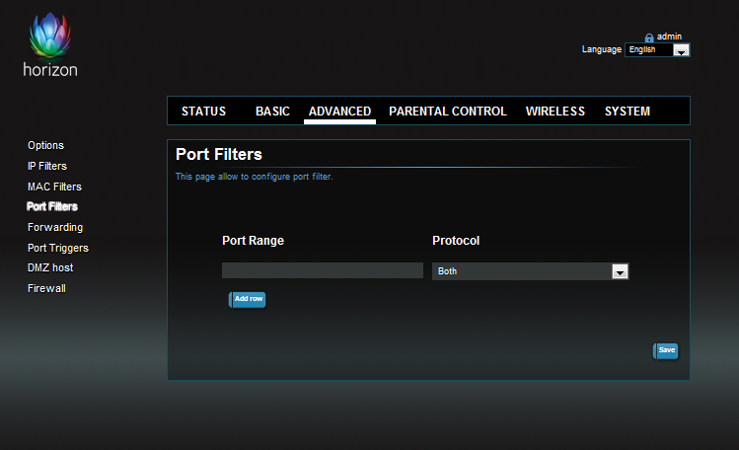Image resolution: width=739 pixels, height=450 pixels.
Task: Click the admin username text
Action: [x=669, y=37]
